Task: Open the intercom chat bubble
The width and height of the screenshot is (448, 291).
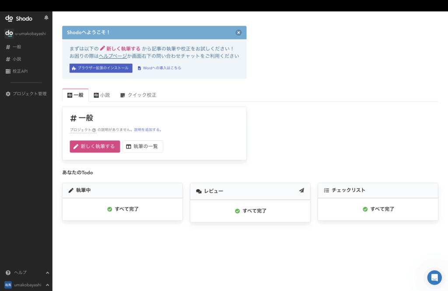Action: point(434,277)
